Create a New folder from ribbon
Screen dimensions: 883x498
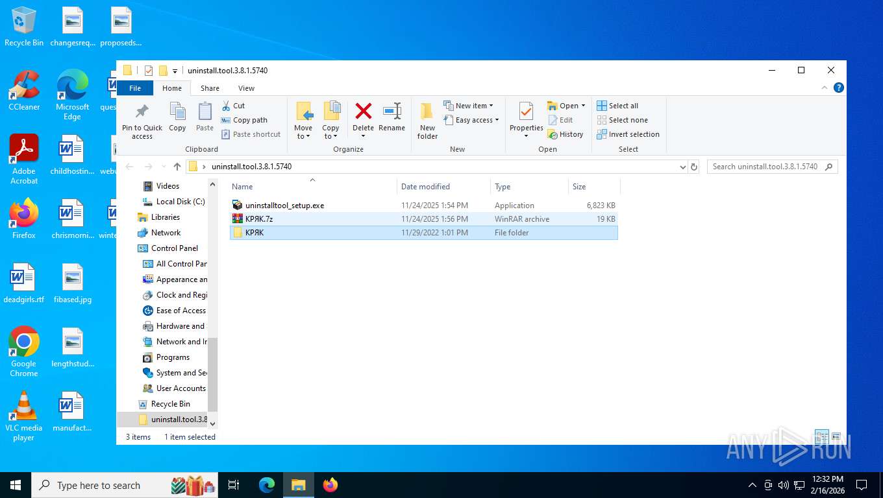427,121
